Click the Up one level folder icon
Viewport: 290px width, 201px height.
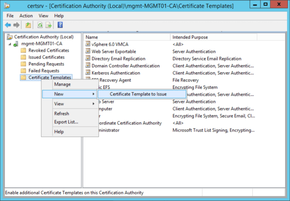pyautogui.click(x=28, y=25)
